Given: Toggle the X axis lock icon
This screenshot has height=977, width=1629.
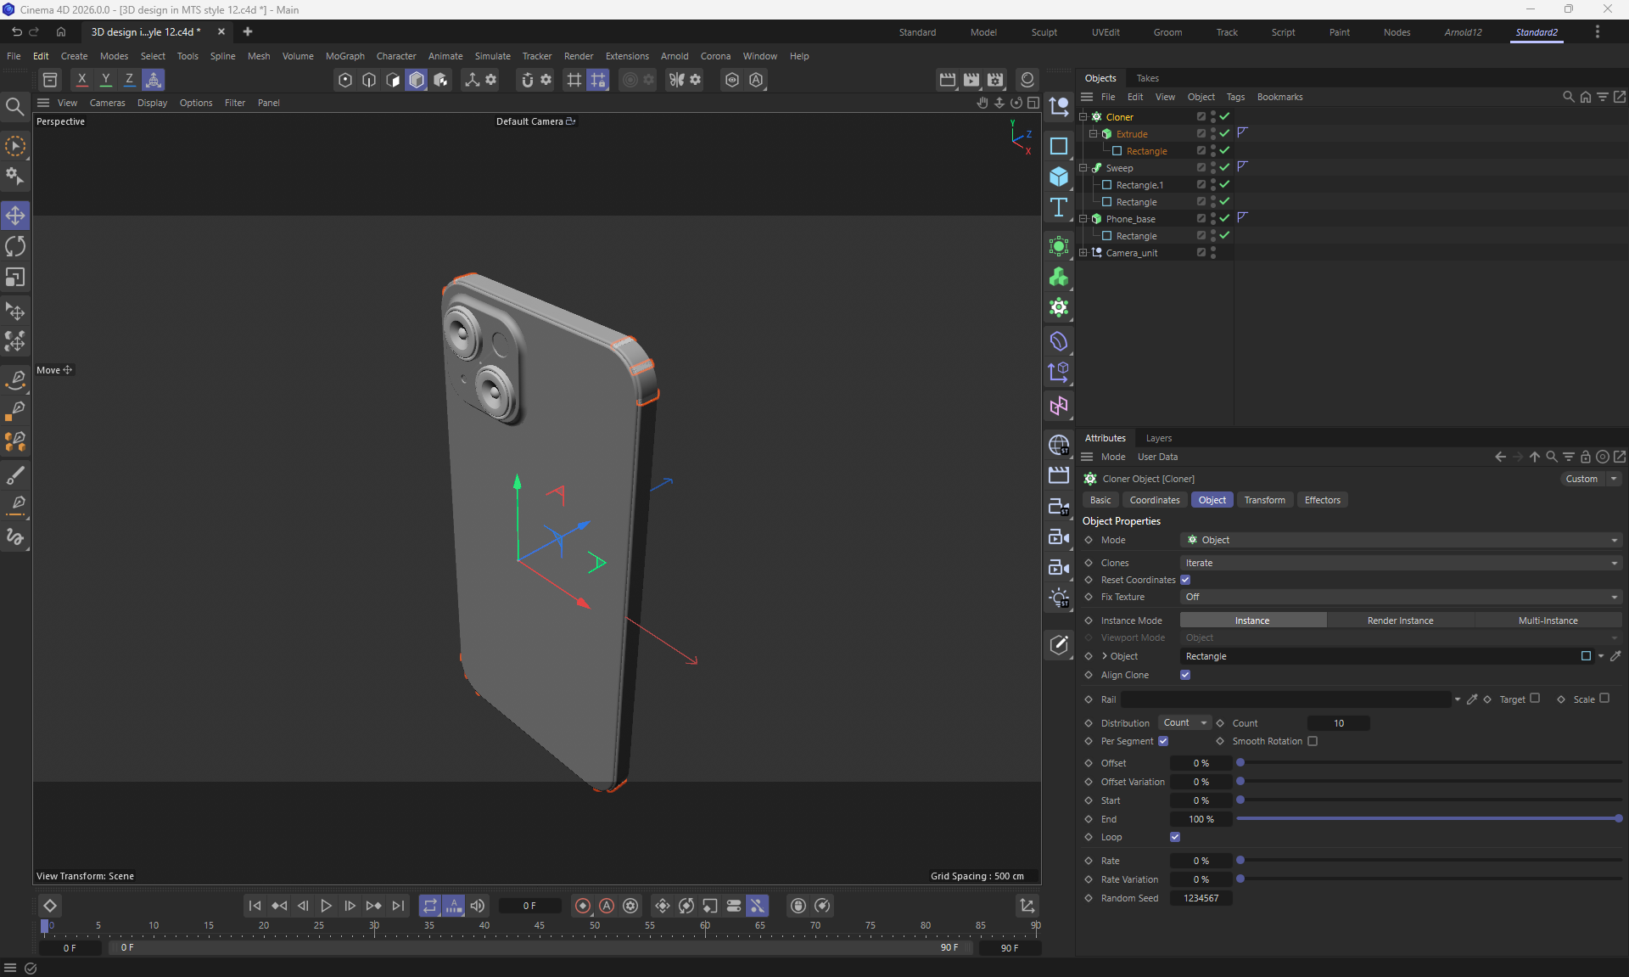Looking at the screenshot, I should pyautogui.click(x=81, y=80).
